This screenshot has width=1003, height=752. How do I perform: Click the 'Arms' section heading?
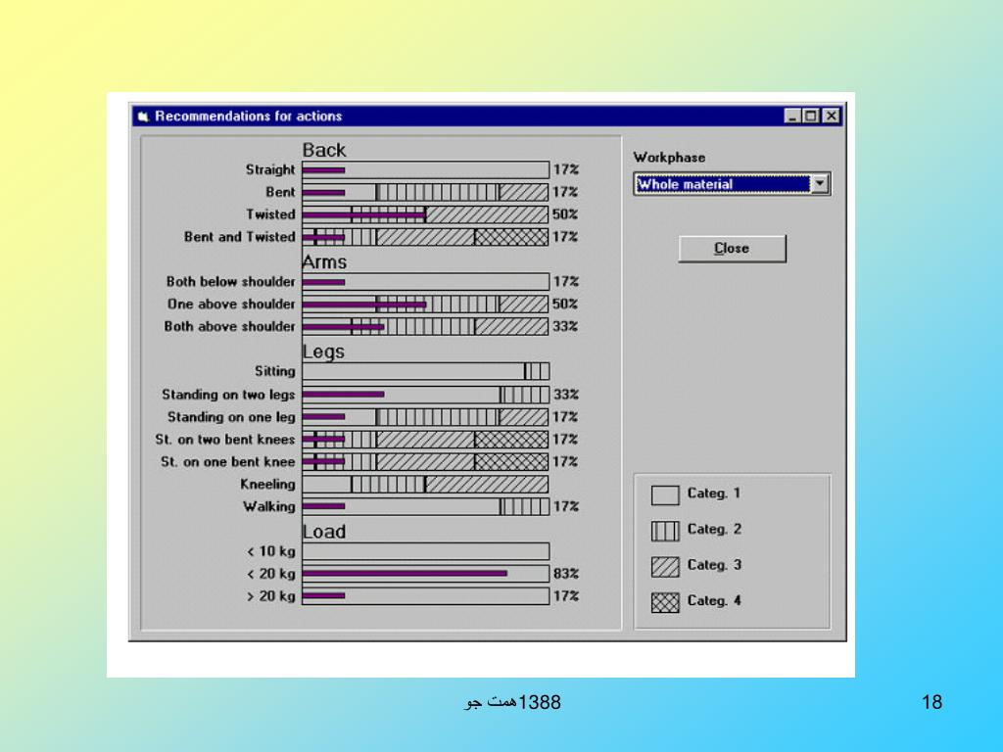coord(324,262)
